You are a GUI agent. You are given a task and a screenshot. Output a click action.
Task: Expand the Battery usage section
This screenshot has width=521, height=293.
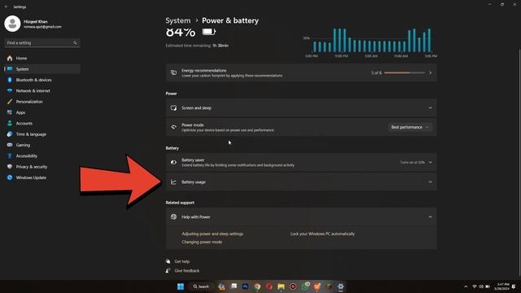pos(301,182)
